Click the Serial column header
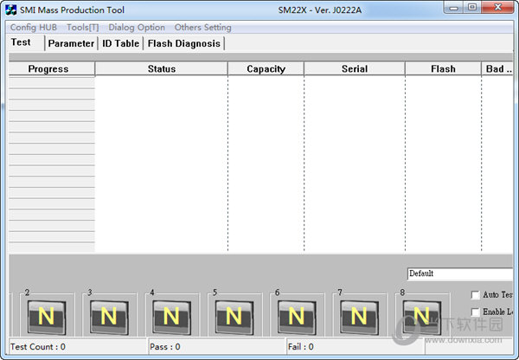This screenshot has width=519, height=360. (x=355, y=69)
